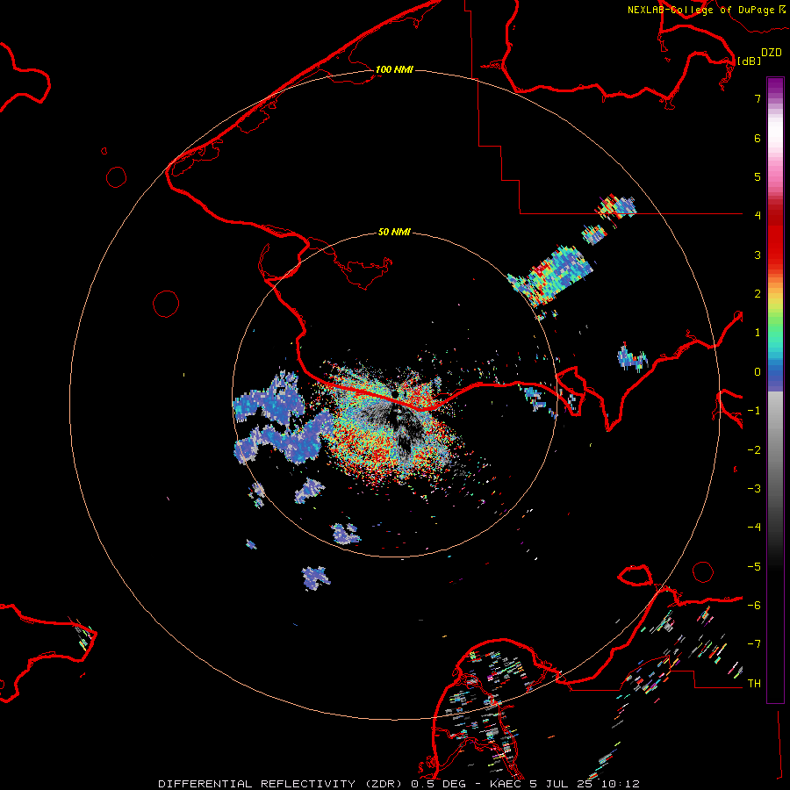Click the radar site at the ring center
The width and height of the screenshot is (790, 790).
pyautogui.click(x=394, y=394)
